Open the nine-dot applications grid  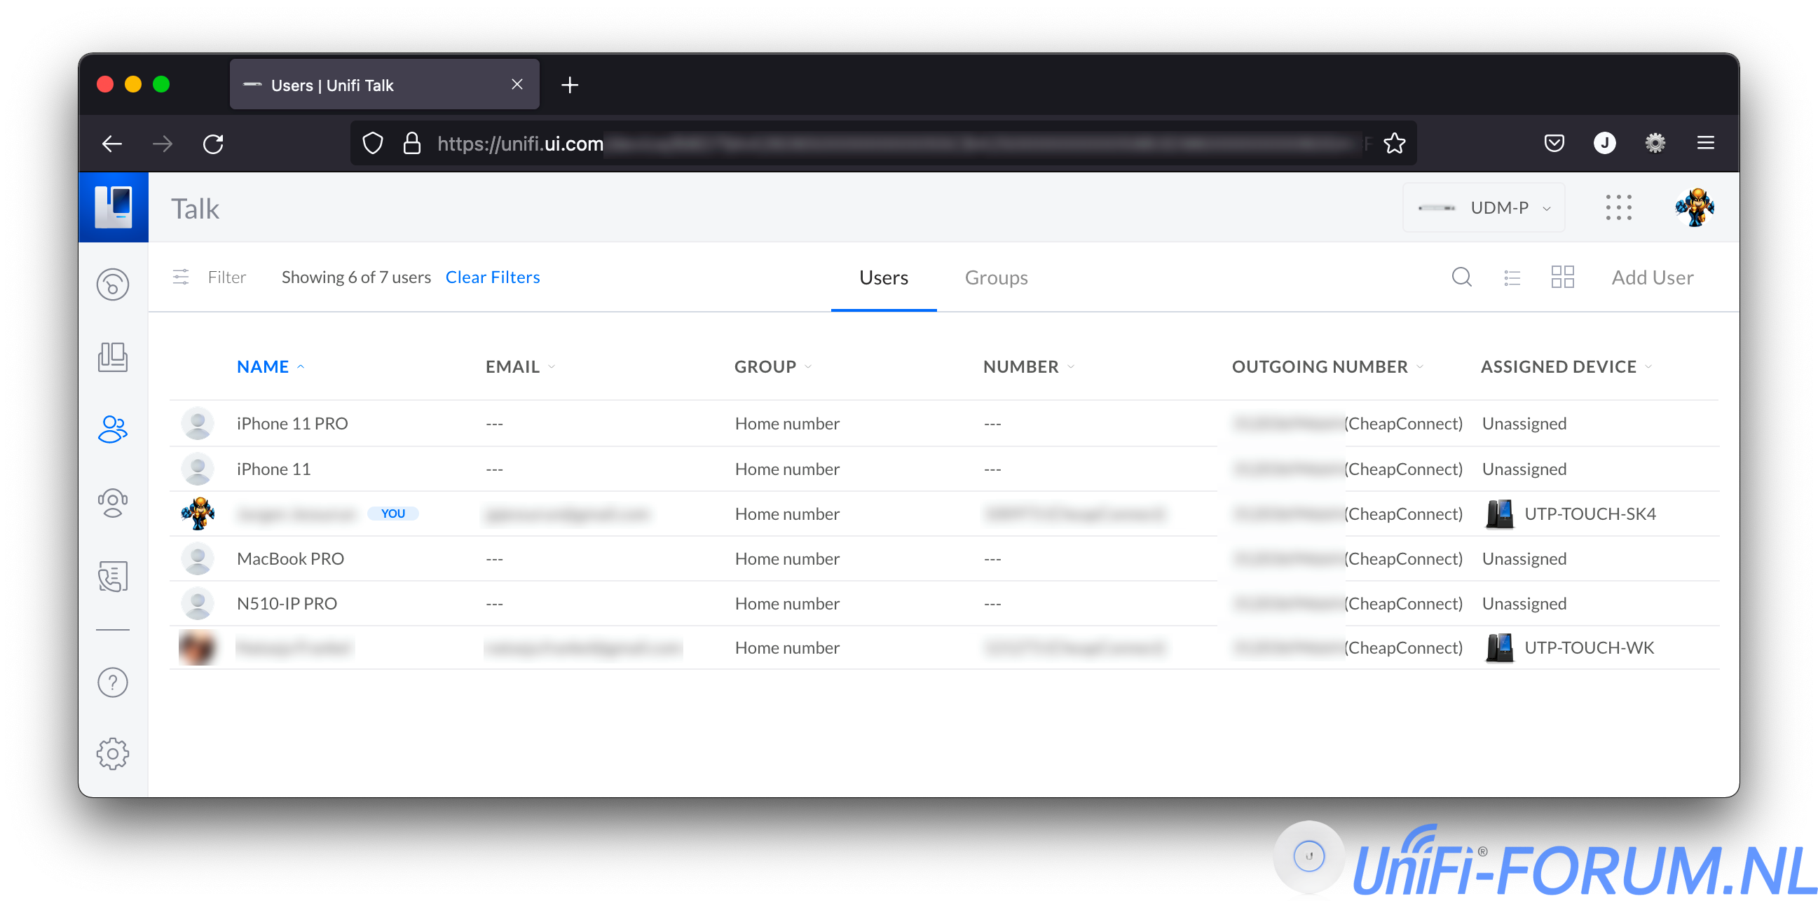tap(1618, 207)
